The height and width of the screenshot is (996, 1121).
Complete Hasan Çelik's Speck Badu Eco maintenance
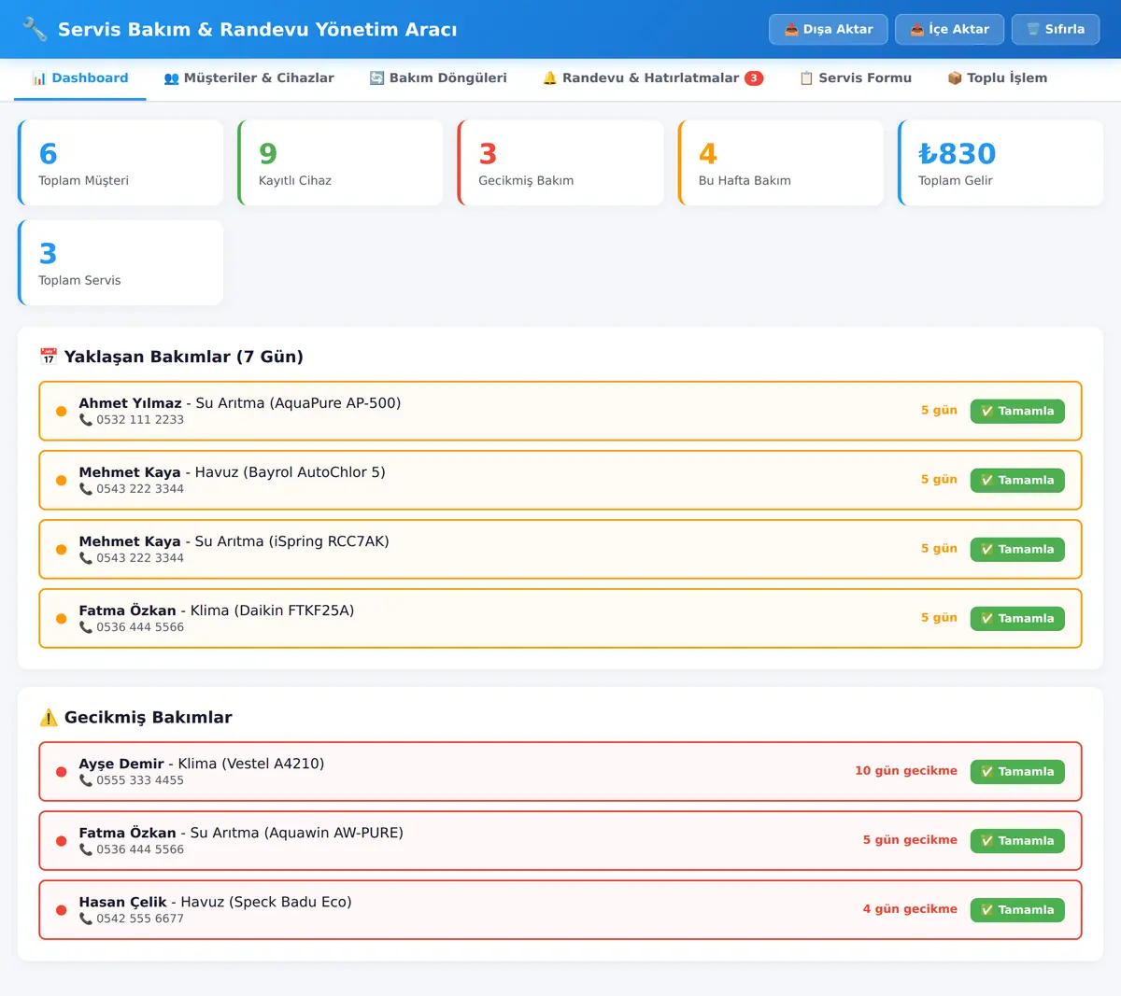pos(1017,909)
